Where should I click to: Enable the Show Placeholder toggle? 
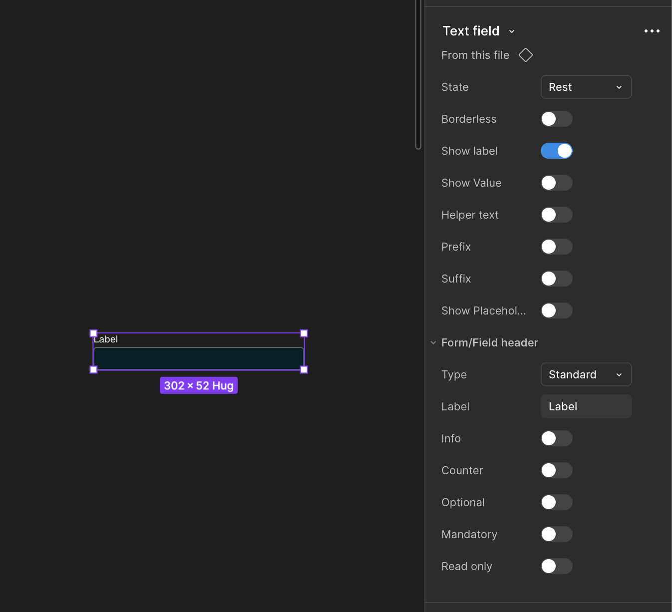pos(556,310)
